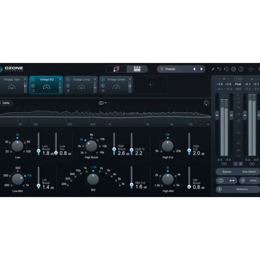Viewport: 260px width, 260px height.
Task: Click the Gain Match button
Action: (249, 172)
